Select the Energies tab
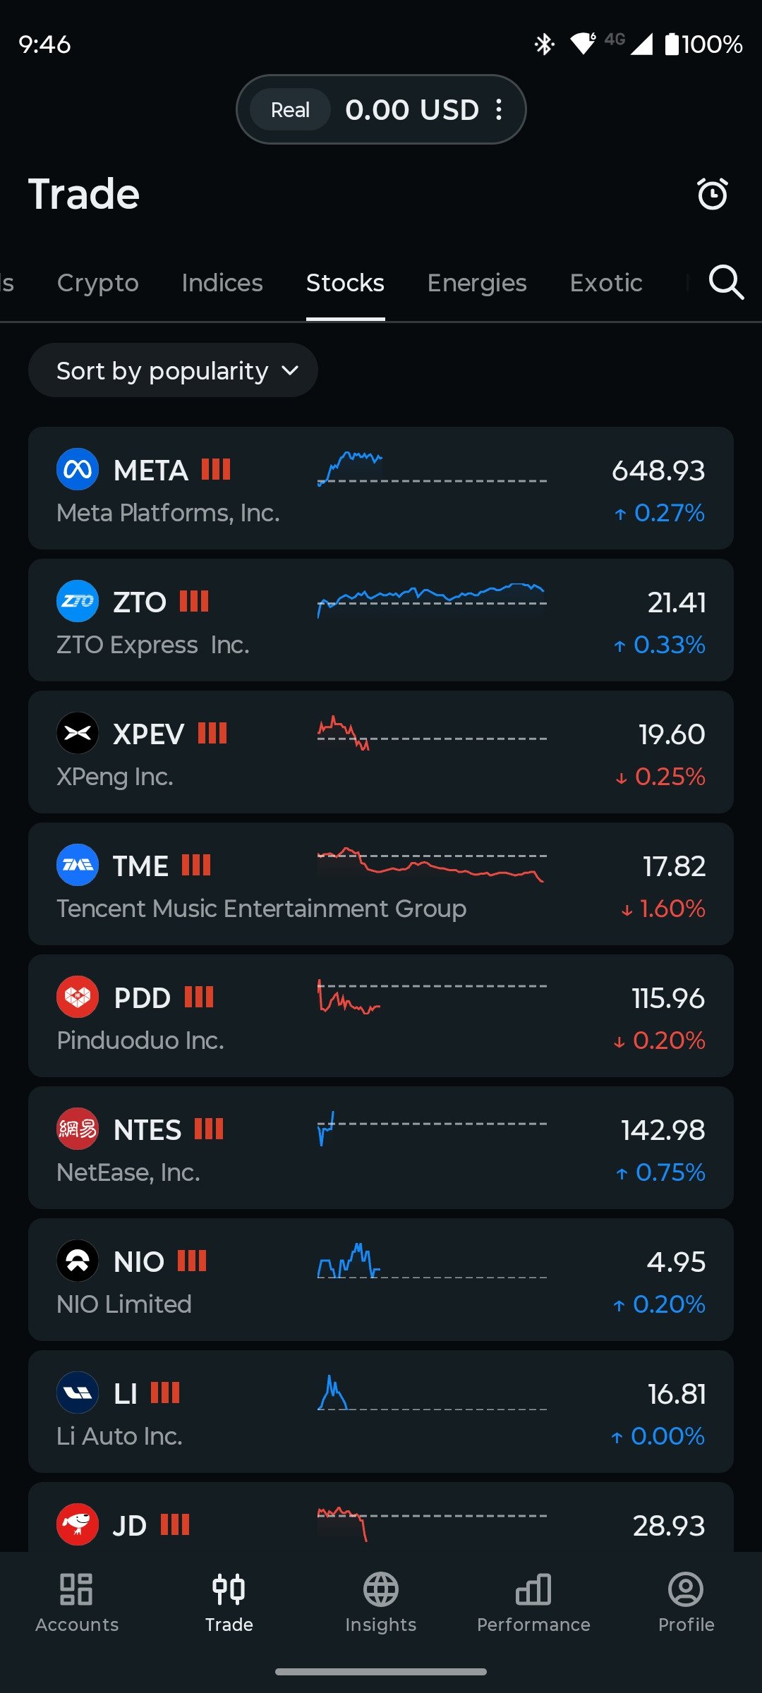This screenshot has height=1693, width=762. pyautogui.click(x=477, y=283)
